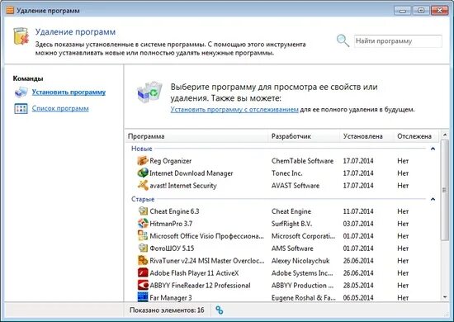Click the ChemTable Software developer cell
The height and width of the screenshot is (322, 454).
click(x=302, y=161)
